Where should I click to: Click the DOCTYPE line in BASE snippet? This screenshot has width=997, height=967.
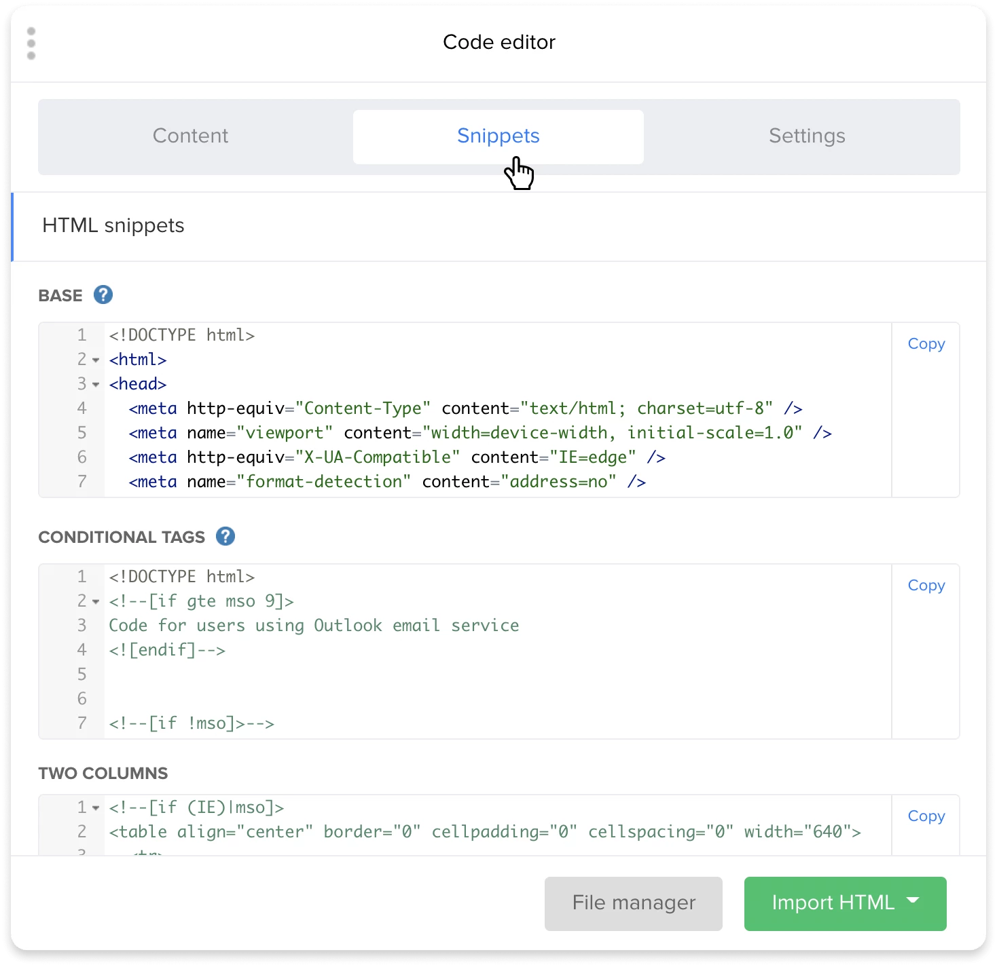tap(181, 335)
